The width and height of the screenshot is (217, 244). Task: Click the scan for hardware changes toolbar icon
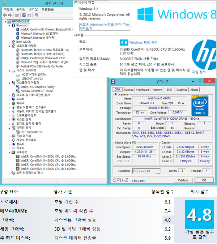[x=37, y=15]
